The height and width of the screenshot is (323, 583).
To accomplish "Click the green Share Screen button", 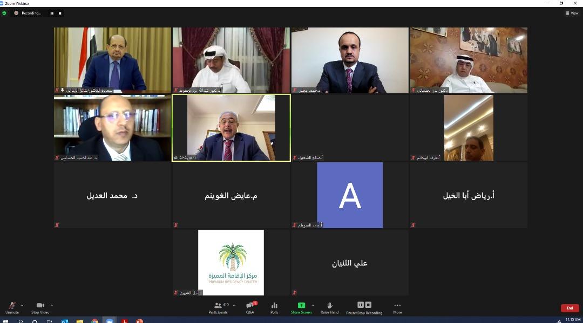I will (x=301, y=308).
